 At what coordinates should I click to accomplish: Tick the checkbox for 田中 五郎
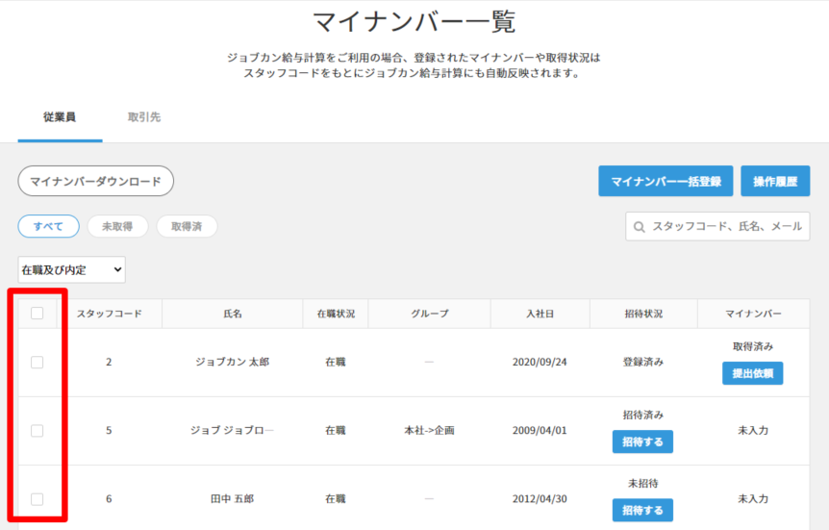(38, 499)
